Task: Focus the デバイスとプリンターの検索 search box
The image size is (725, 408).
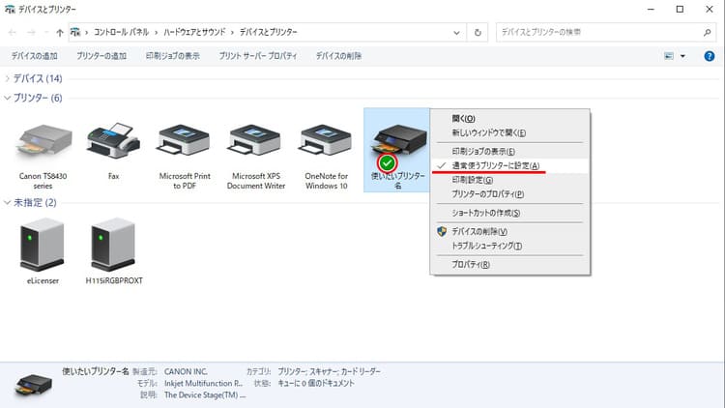Action: 606,32
